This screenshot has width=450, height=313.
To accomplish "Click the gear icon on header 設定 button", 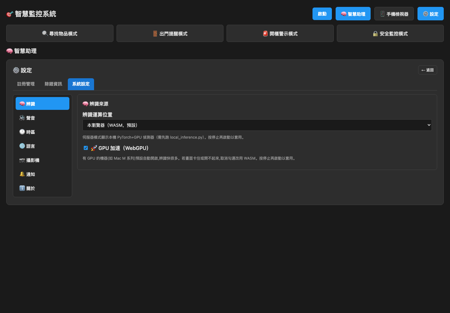I will (x=426, y=14).
